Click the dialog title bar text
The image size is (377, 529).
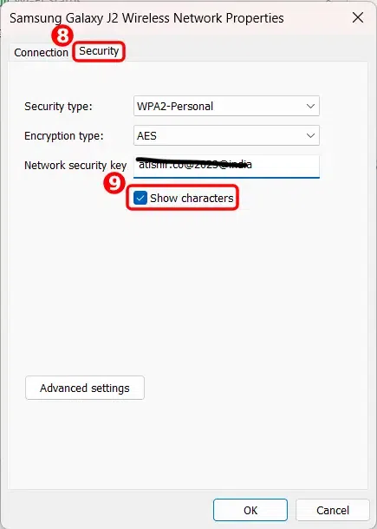click(x=146, y=18)
